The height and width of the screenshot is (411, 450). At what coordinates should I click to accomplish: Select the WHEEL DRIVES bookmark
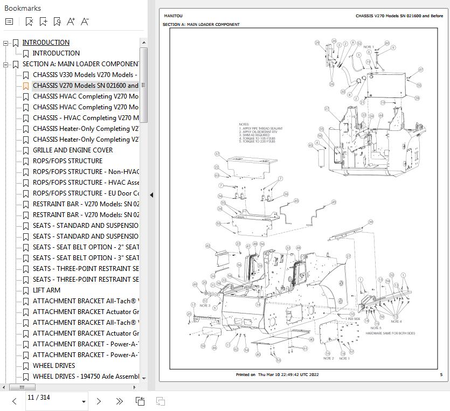tap(54, 366)
